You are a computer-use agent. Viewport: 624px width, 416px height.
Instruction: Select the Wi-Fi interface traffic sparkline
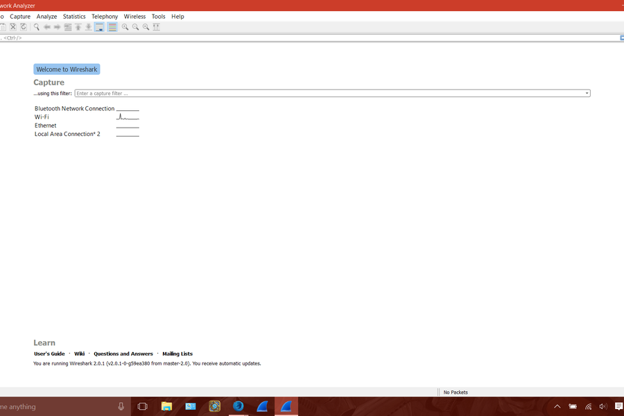click(128, 116)
